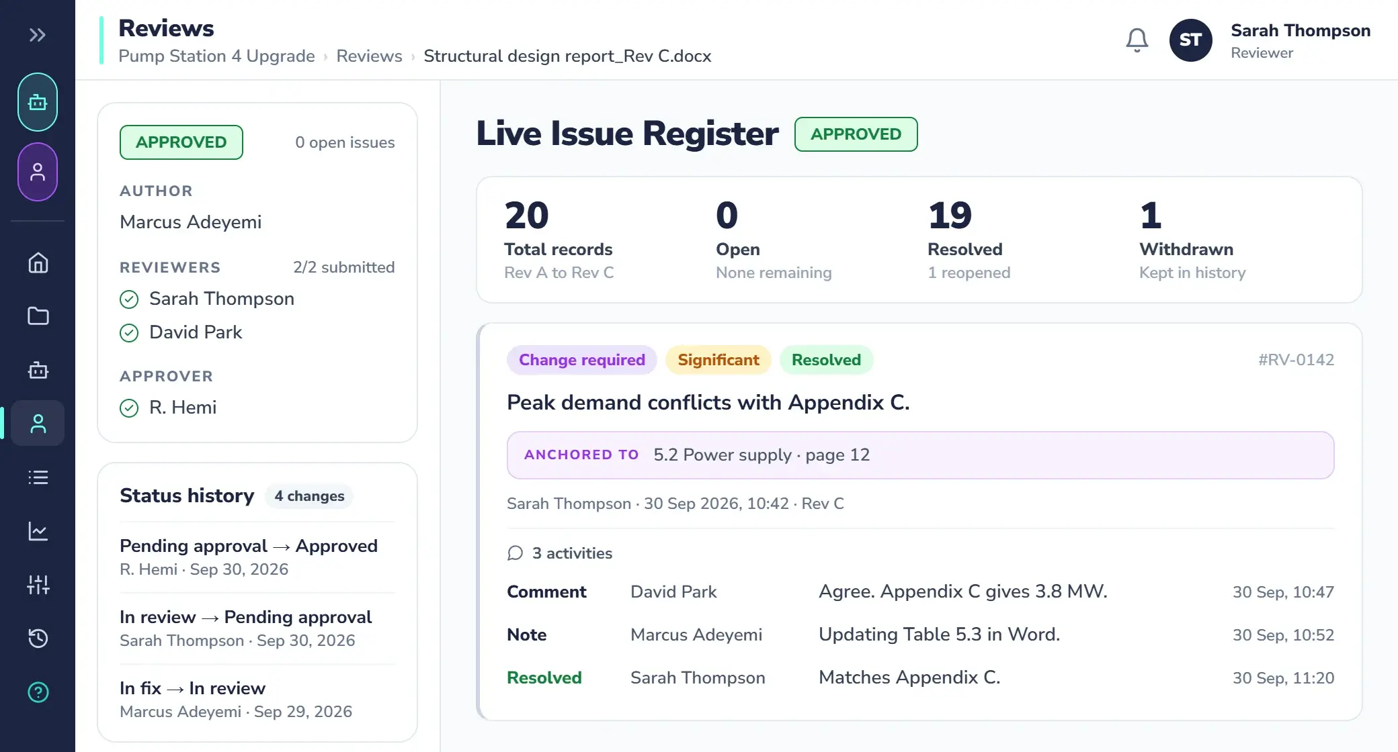1398x752 pixels.
Task: Select the Total records stat
Action: tap(559, 240)
